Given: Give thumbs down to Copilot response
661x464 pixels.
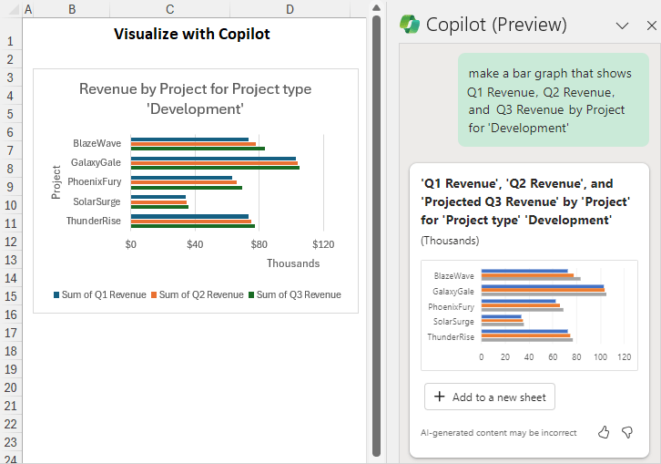Looking at the screenshot, I should tap(627, 432).
